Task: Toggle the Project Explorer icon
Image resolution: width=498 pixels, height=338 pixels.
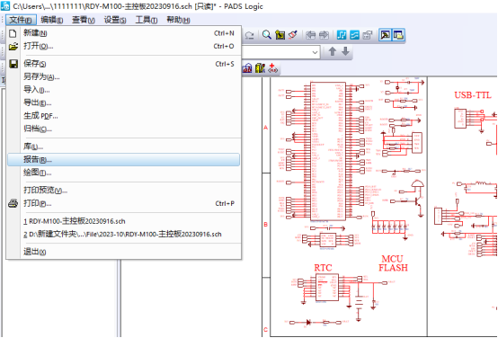Action: [x=398, y=35]
